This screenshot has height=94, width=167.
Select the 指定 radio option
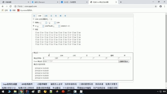tap(34, 29)
